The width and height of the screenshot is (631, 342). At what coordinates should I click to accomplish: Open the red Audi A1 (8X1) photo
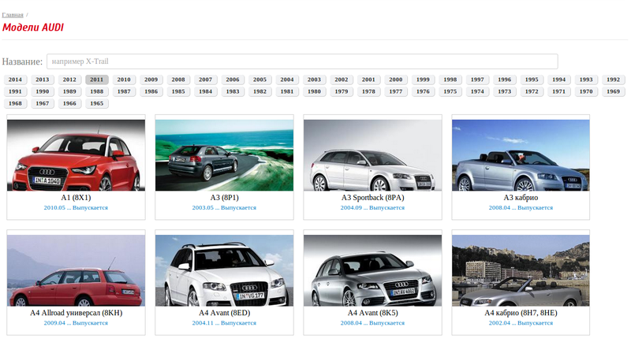76,155
